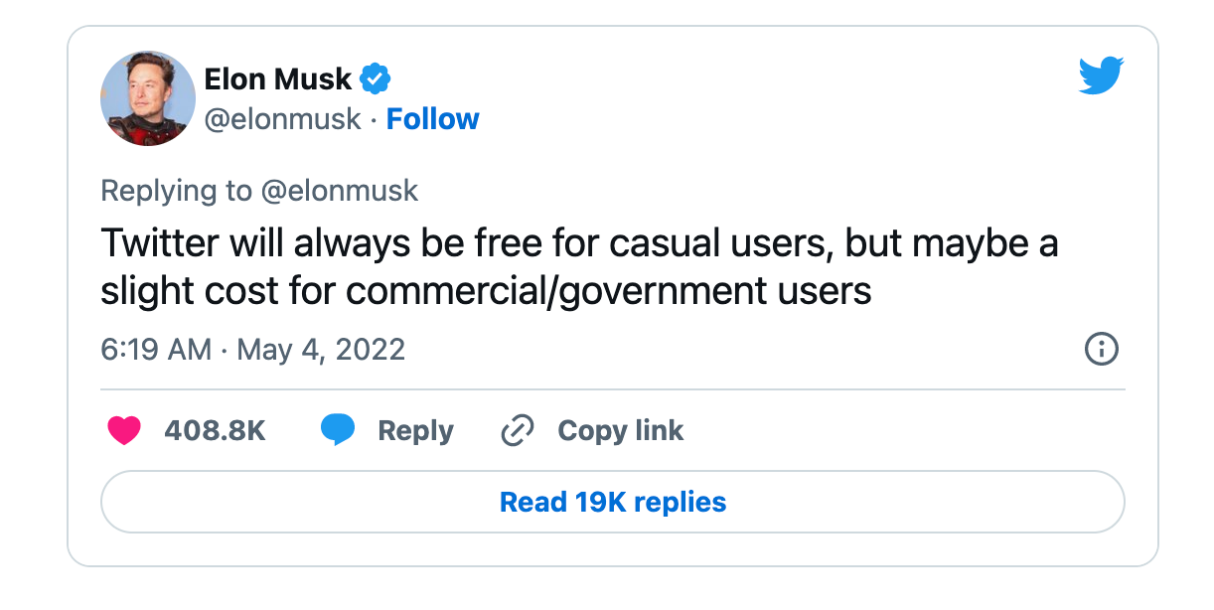Select the Copy link text
Viewport: 1214px width, 610px height.
(x=621, y=430)
